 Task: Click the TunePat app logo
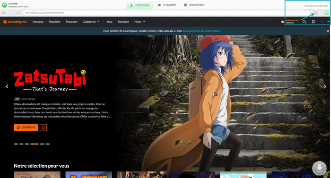click(4, 5)
